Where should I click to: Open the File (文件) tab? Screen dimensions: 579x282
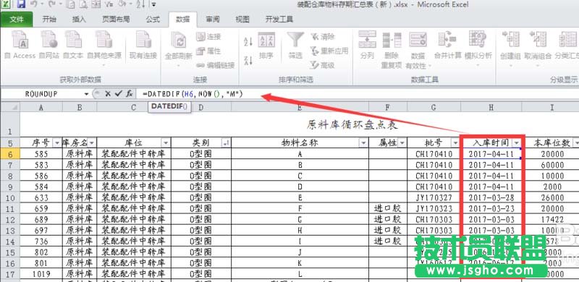17,20
